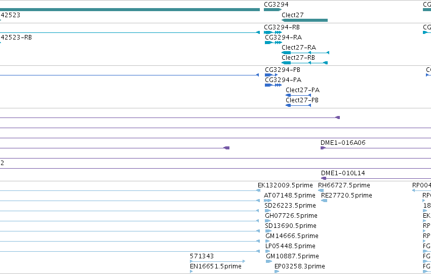Select the Clect27 gene bar
The width and height of the screenshot is (431, 274).
(x=304, y=20)
